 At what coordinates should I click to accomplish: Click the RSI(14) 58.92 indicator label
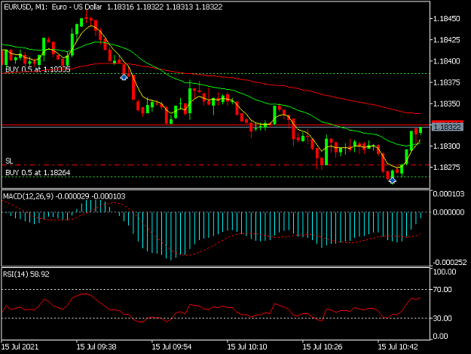point(26,274)
